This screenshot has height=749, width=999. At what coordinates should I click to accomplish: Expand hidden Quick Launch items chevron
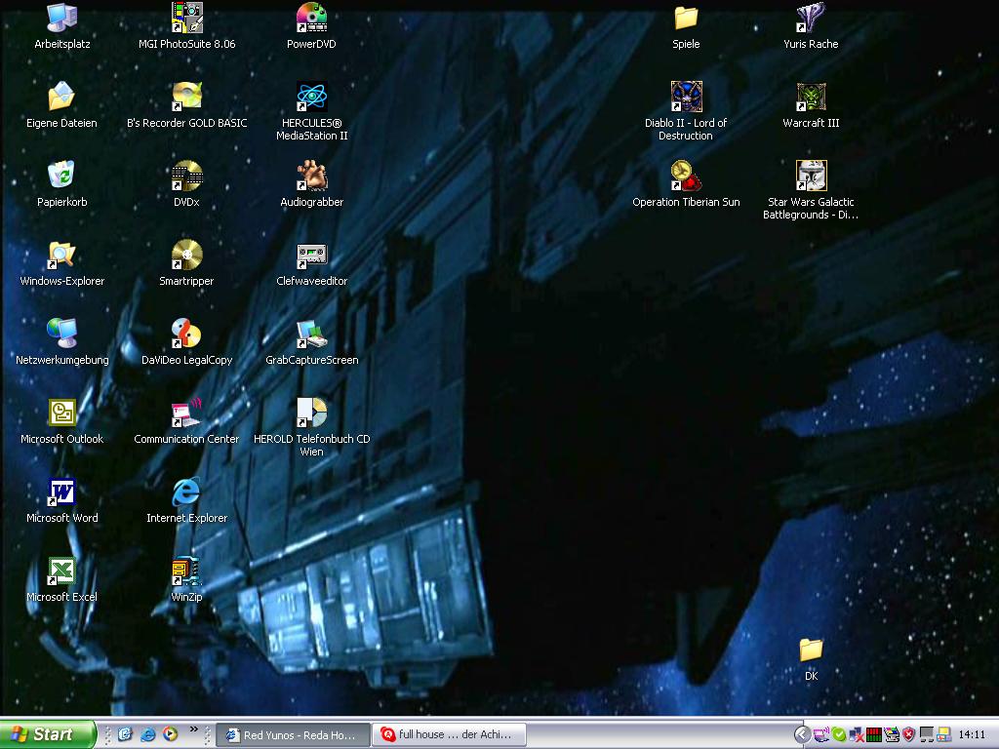pyautogui.click(x=193, y=729)
